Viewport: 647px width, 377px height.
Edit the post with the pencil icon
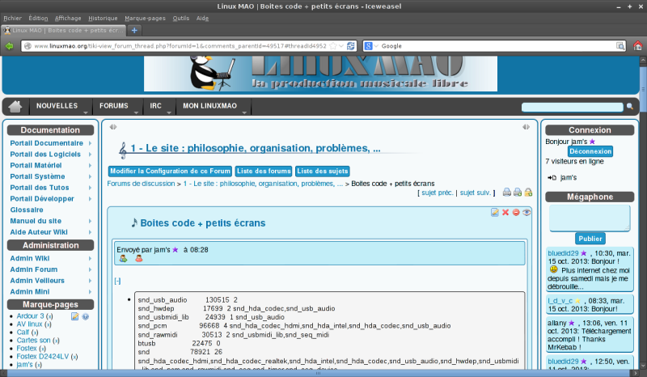pos(495,212)
